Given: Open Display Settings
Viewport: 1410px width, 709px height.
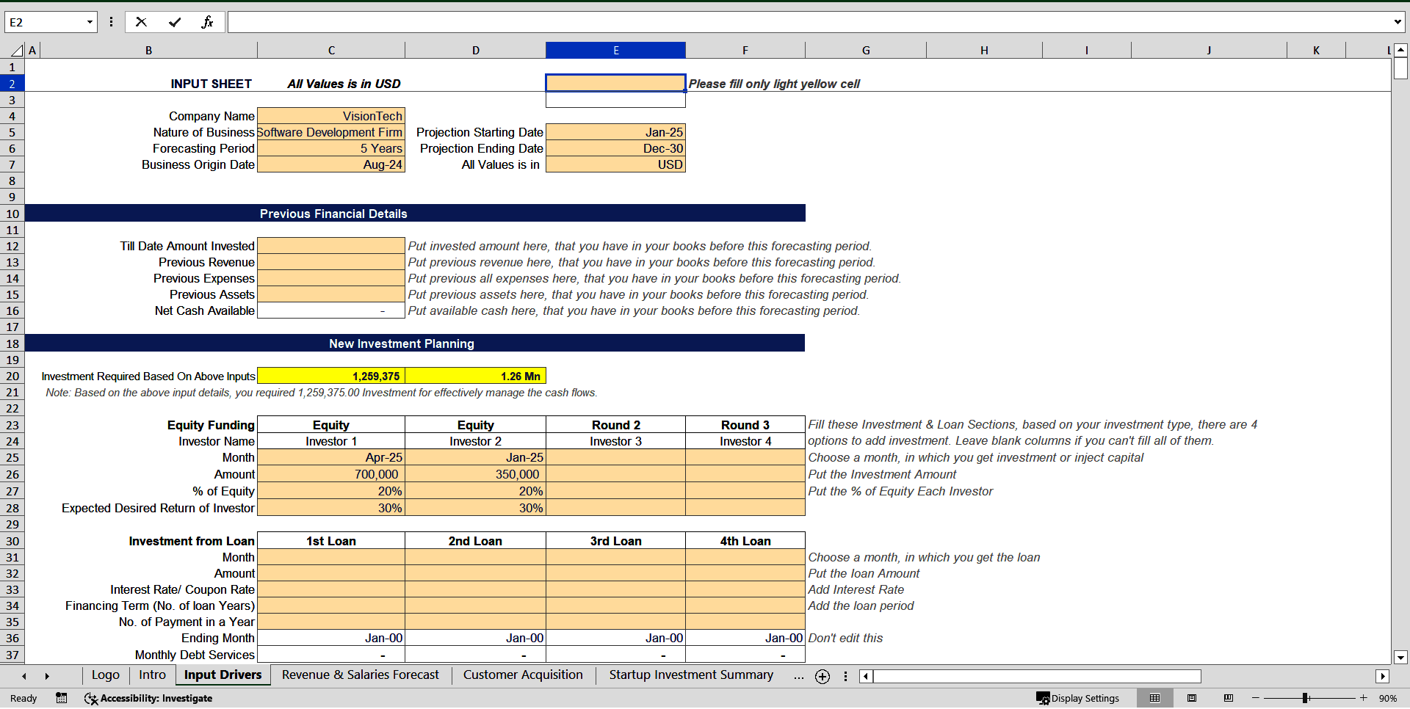Looking at the screenshot, I should point(1077,698).
